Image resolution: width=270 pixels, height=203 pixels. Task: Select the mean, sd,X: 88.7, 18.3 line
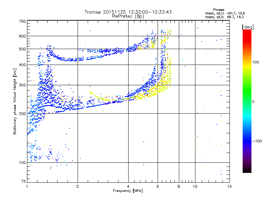click(224, 17)
